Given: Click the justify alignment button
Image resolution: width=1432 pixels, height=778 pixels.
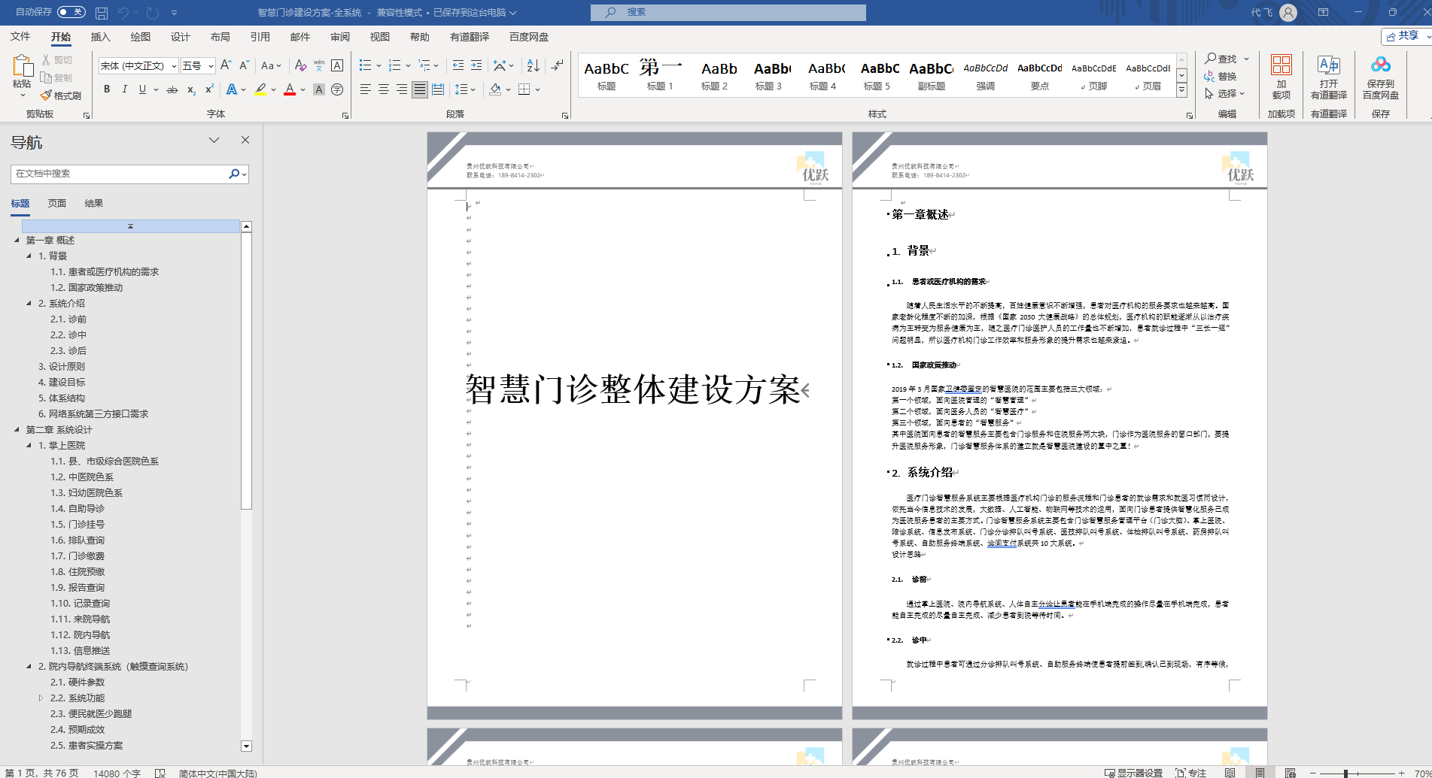Looking at the screenshot, I should (420, 89).
